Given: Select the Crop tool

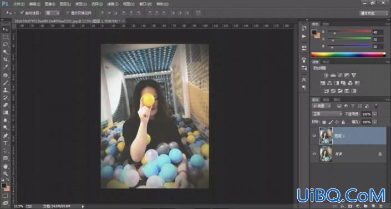Looking at the screenshot, I should 5,59.
